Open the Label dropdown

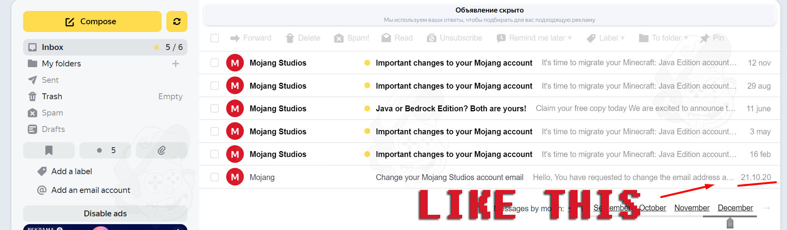[606, 38]
